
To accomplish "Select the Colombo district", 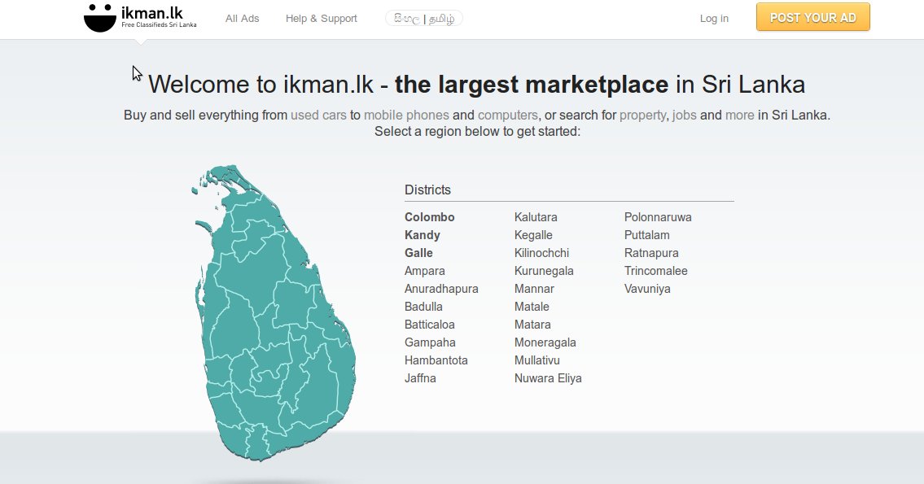I will point(430,217).
